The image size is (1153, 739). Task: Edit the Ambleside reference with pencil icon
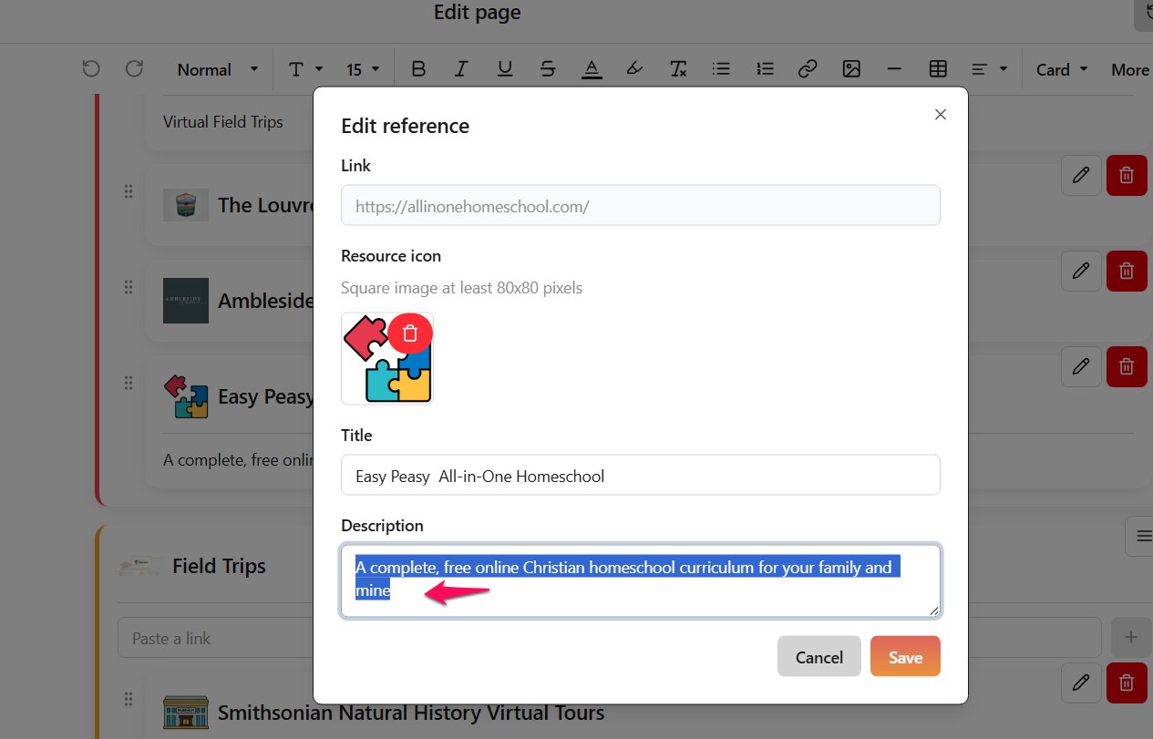[1081, 271]
